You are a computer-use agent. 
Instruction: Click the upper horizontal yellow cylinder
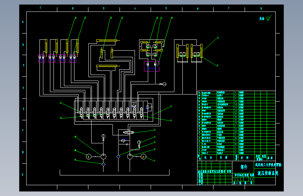point(108,40)
